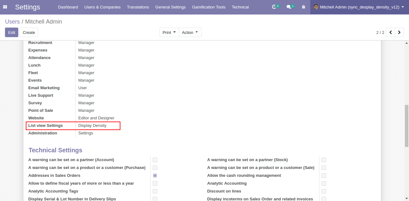Click Mitchell Admin avatar picture
This screenshot has width=409, height=201.
(316, 7)
